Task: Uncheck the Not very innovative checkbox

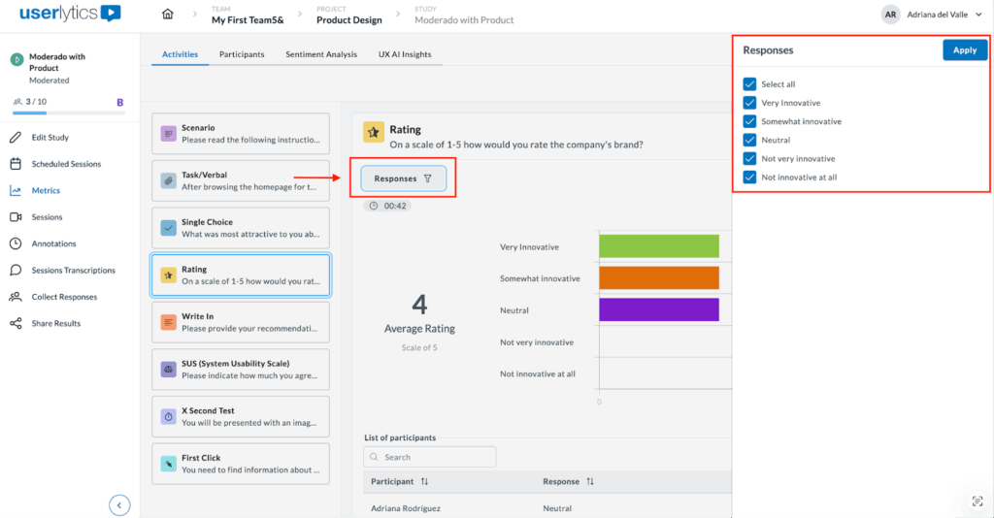Action: point(749,158)
